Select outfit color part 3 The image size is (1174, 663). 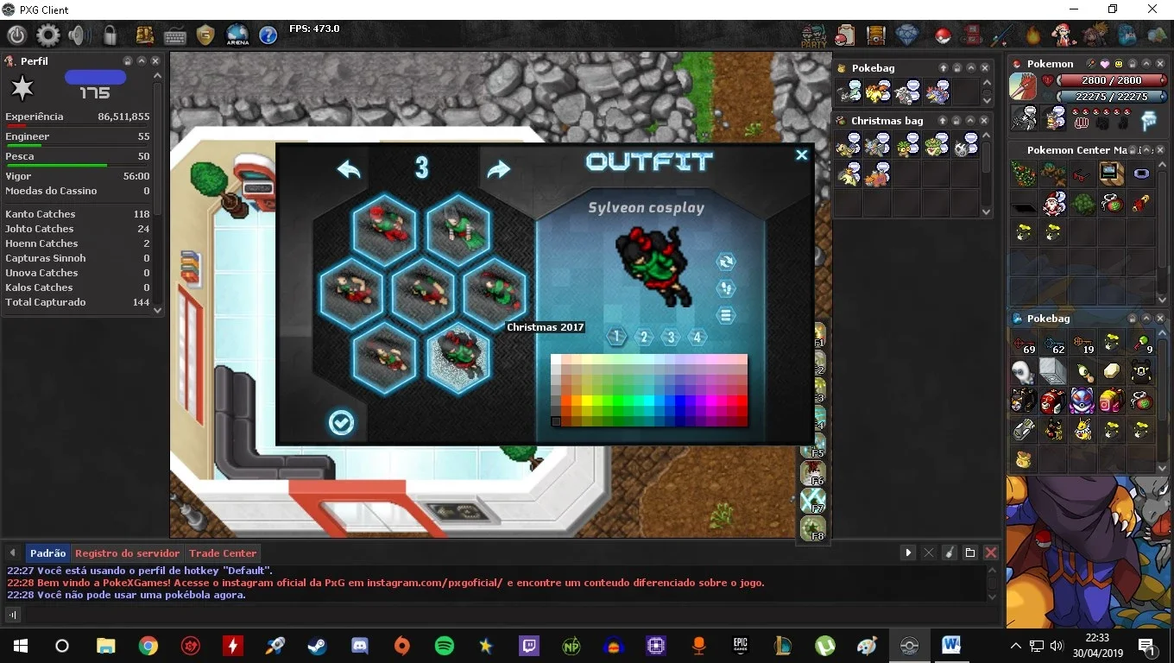pos(671,337)
